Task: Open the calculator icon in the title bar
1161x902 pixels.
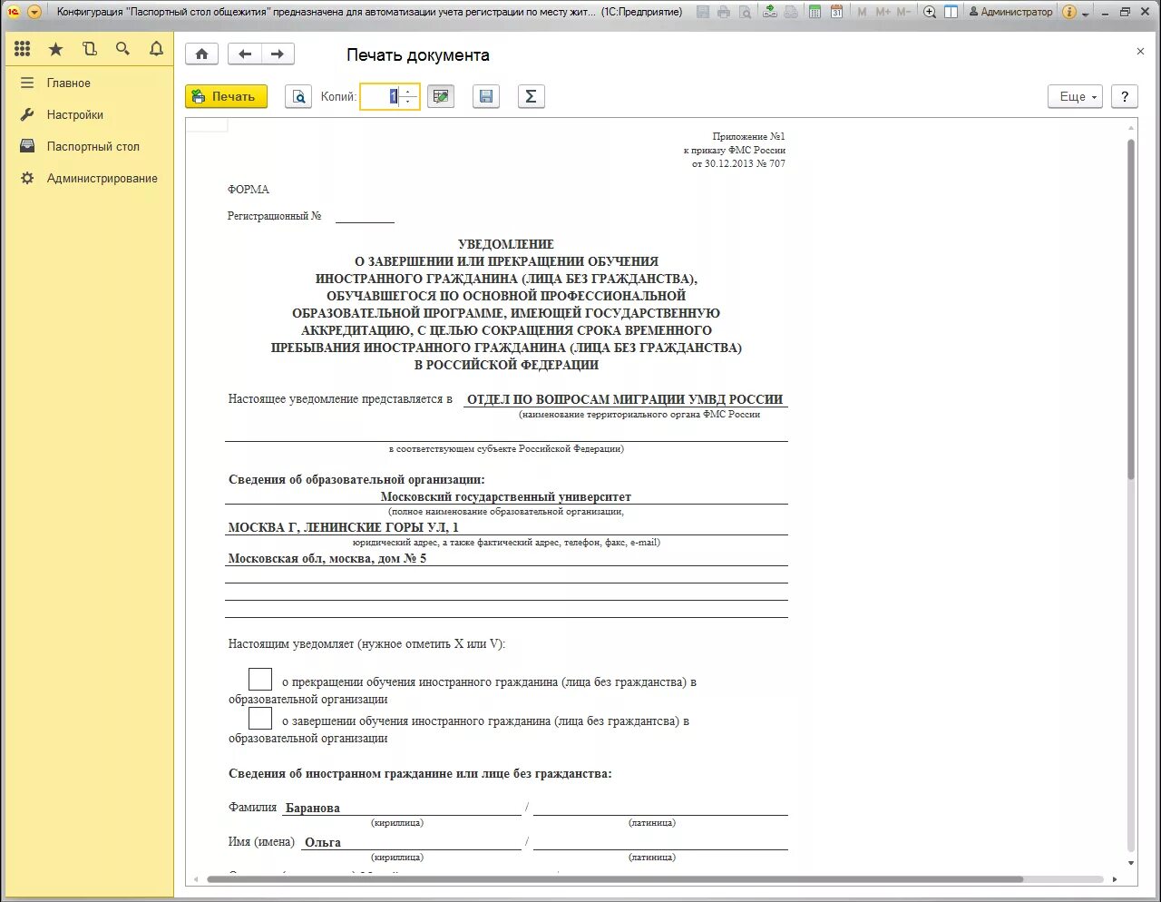Action: (815, 12)
